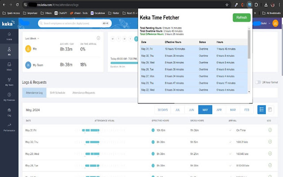Open the Chrome three-dot menu
This screenshot has width=283, height=177.
coord(279,5)
